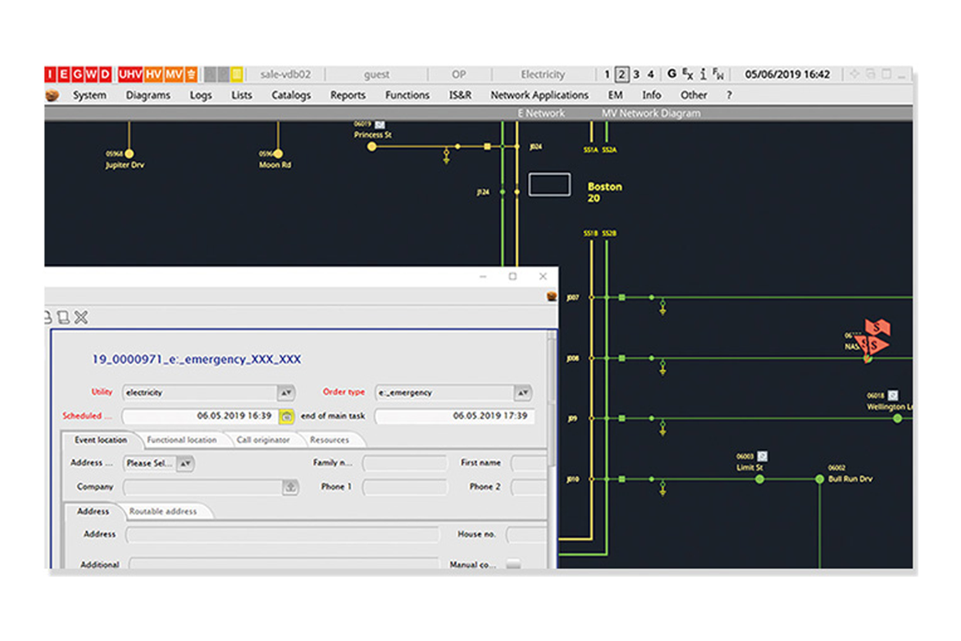Select the Jupiter Drv node in diagram
This screenshot has height=641, width=961.
tap(128, 154)
